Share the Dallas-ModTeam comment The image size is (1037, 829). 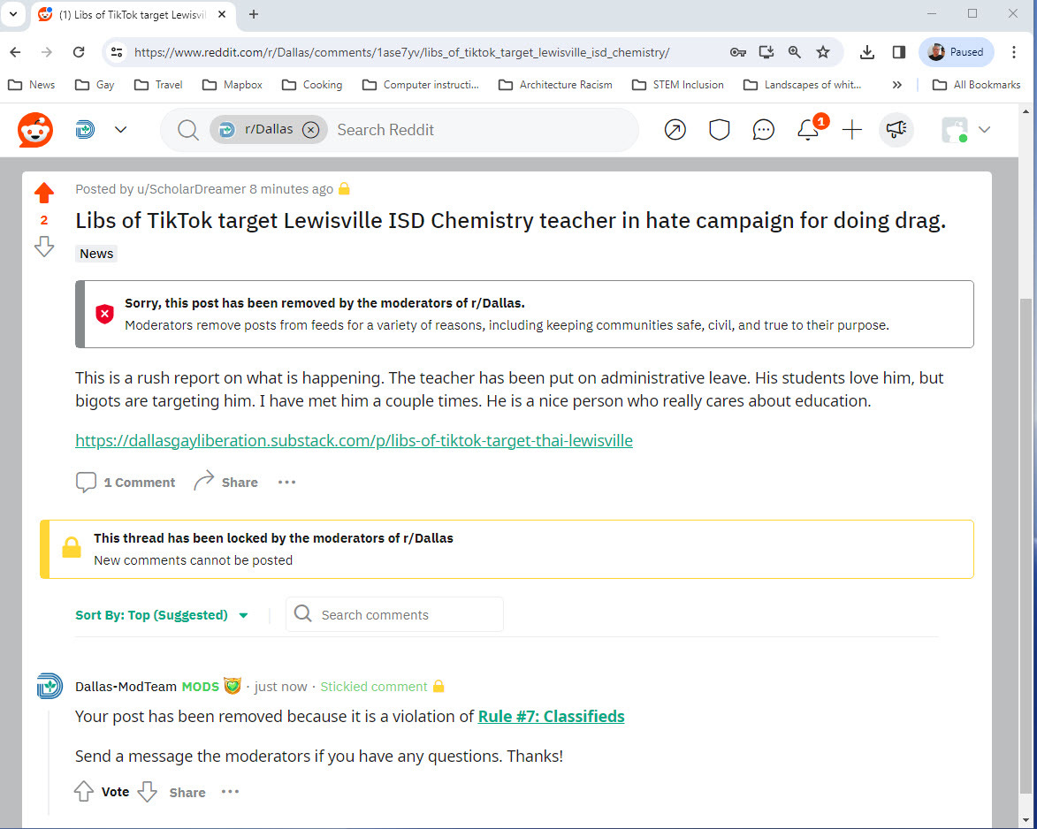(x=187, y=792)
